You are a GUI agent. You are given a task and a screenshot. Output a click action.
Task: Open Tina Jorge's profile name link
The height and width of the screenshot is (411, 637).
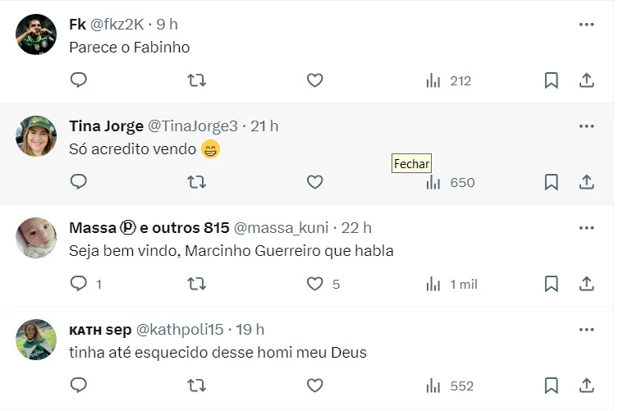pos(106,126)
